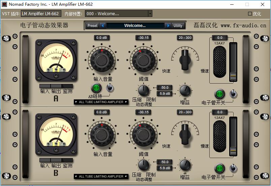Click channel B 0.0 dB input value
This screenshot has height=186, width=271.
point(102,112)
